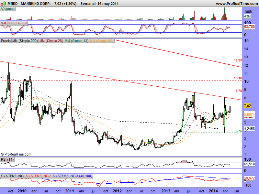Screen dimensions: 259x194
Task: Click the Semanal timeframe text
Action: (88, 4)
